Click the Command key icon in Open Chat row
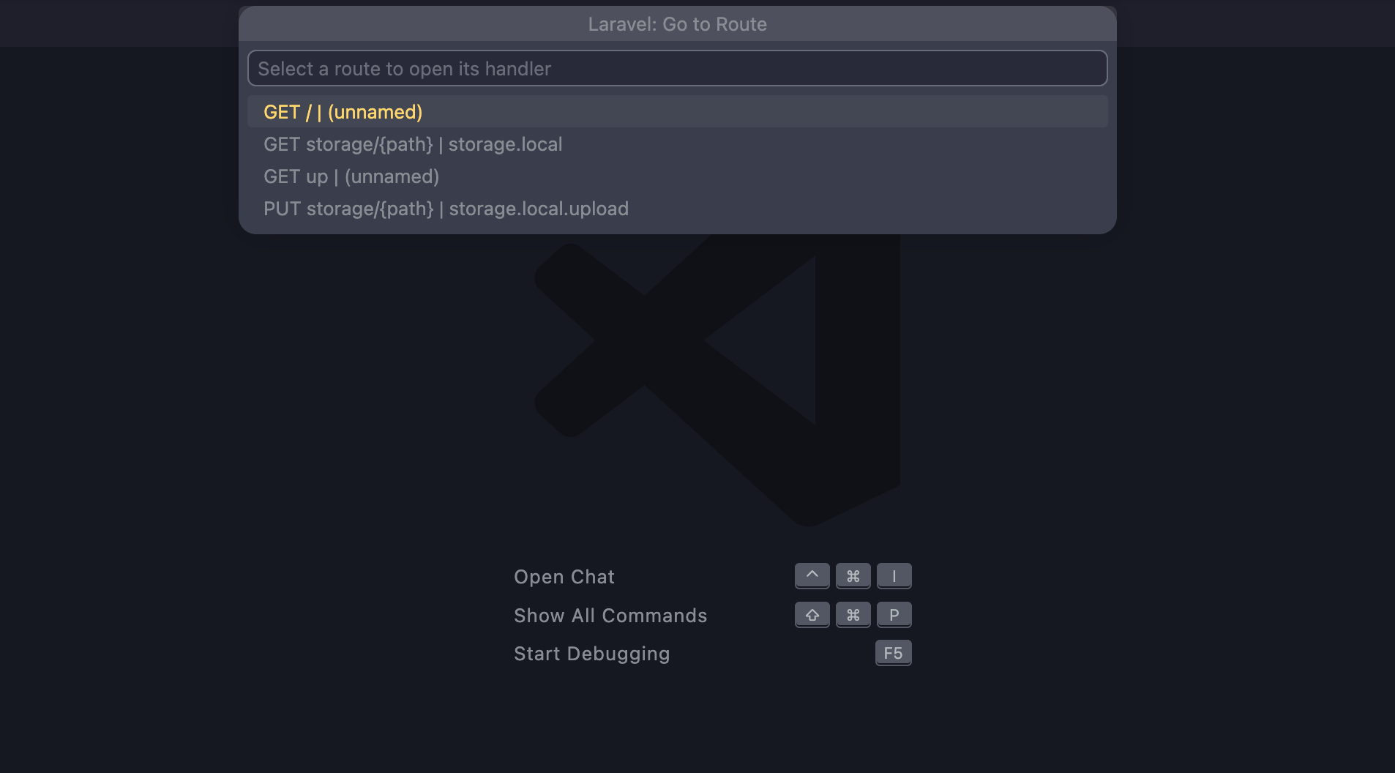Image resolution: width=1395 pixels, height=773 pixels. point(853,576)
